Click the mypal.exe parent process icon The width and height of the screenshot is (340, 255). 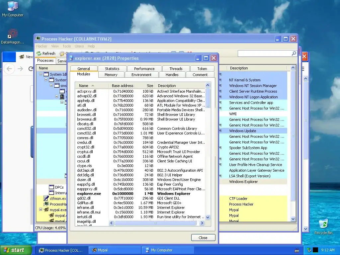point(46,210)
